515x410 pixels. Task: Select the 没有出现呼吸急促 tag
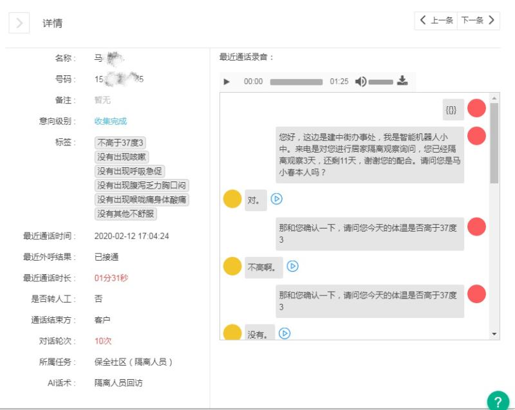(129, 171)
